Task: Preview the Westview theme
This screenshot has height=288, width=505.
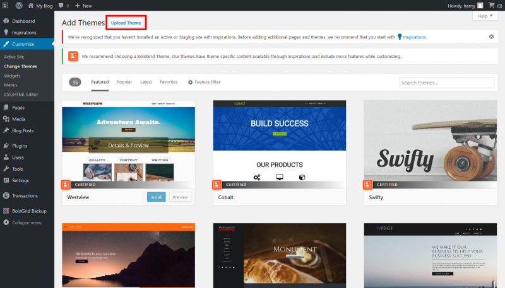Action: pyautogui.click(x=180, y=197)
